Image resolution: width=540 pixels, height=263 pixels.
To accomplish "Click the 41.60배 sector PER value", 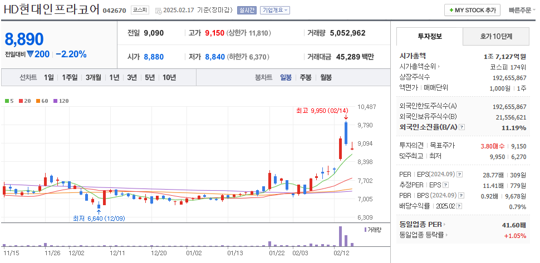I will coord(514,226).
